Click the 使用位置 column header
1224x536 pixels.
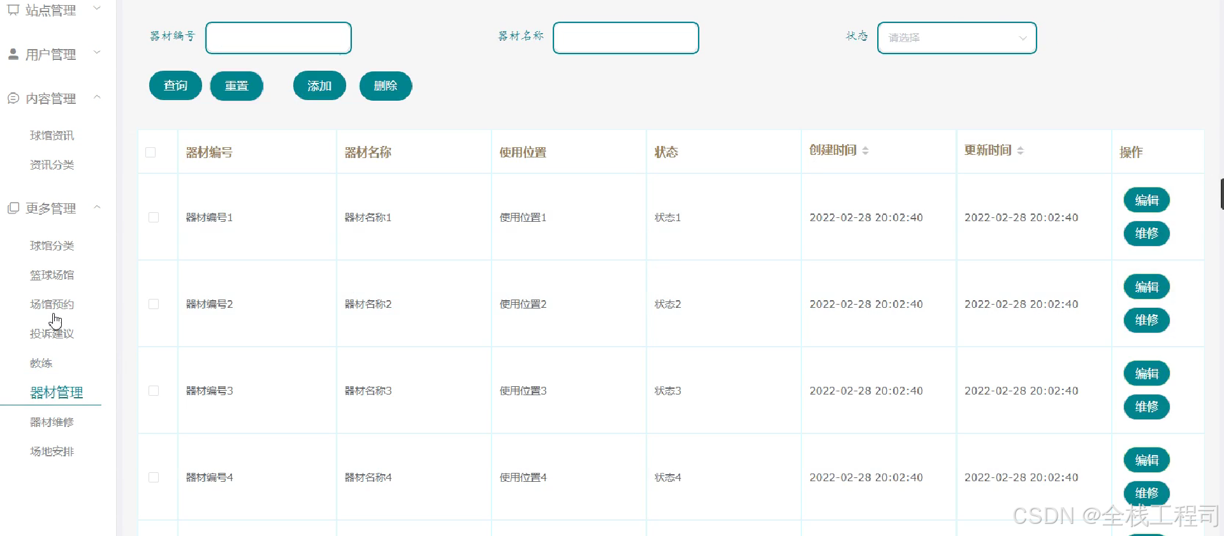pyautogui.click(x=523, y=152)
